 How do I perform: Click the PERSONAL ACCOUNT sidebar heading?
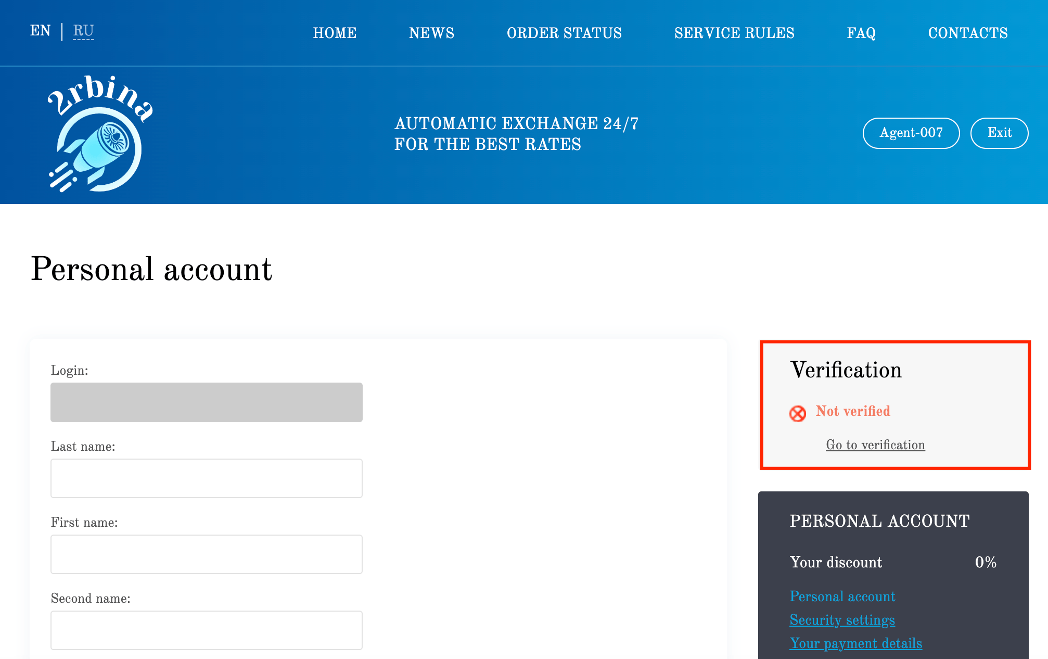879,521
